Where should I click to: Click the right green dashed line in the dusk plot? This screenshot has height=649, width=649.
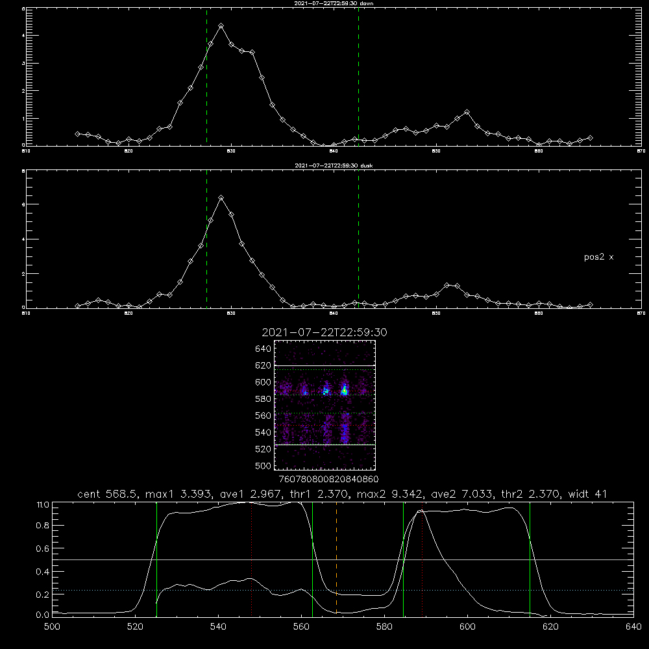[x=358, y=239]
